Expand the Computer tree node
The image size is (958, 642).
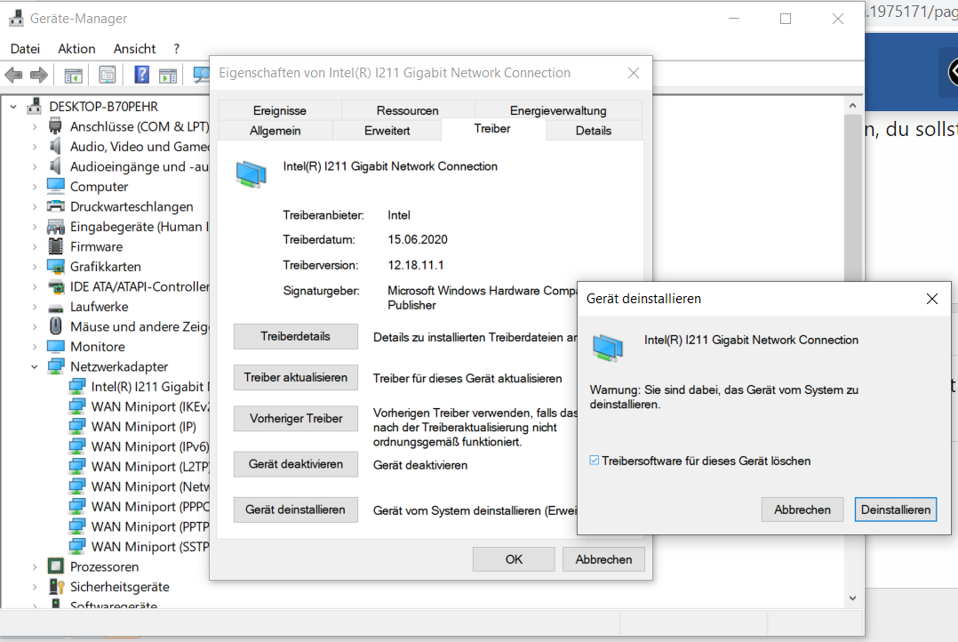tap(34, 187)
